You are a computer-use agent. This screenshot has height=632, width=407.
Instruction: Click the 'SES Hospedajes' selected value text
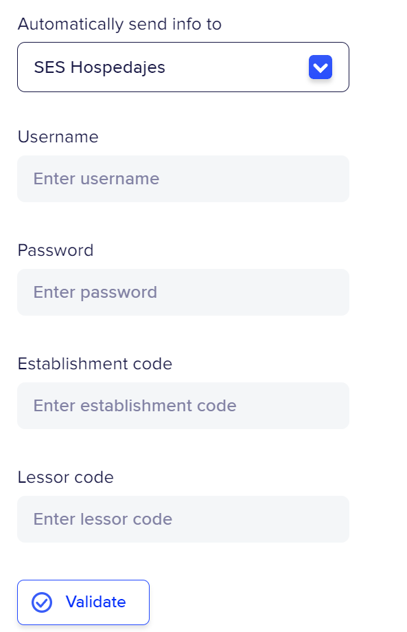[x=100, y=67]
